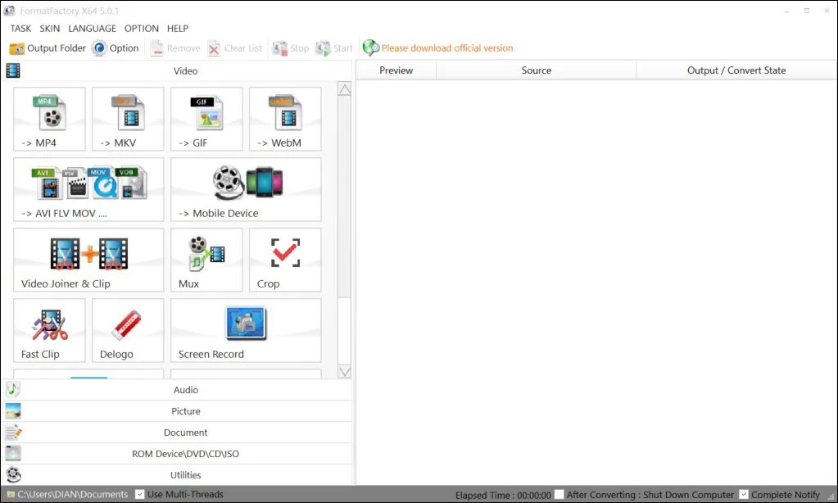
Task: Click the globe icon beside download notice
Action: [x=370, y=48]
